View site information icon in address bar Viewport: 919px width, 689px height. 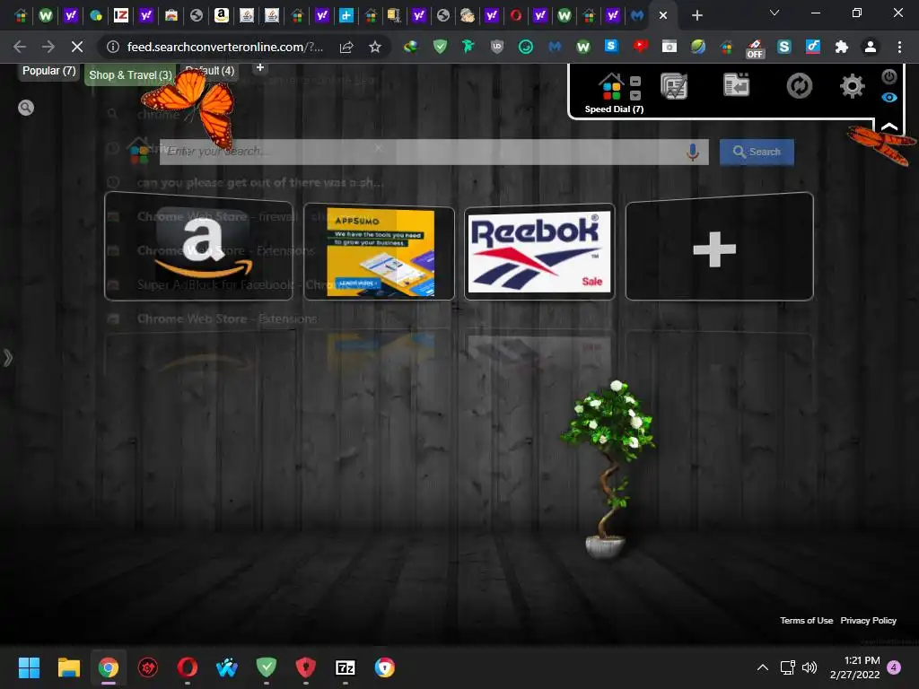pyautogui.click(x=113, y=47)
